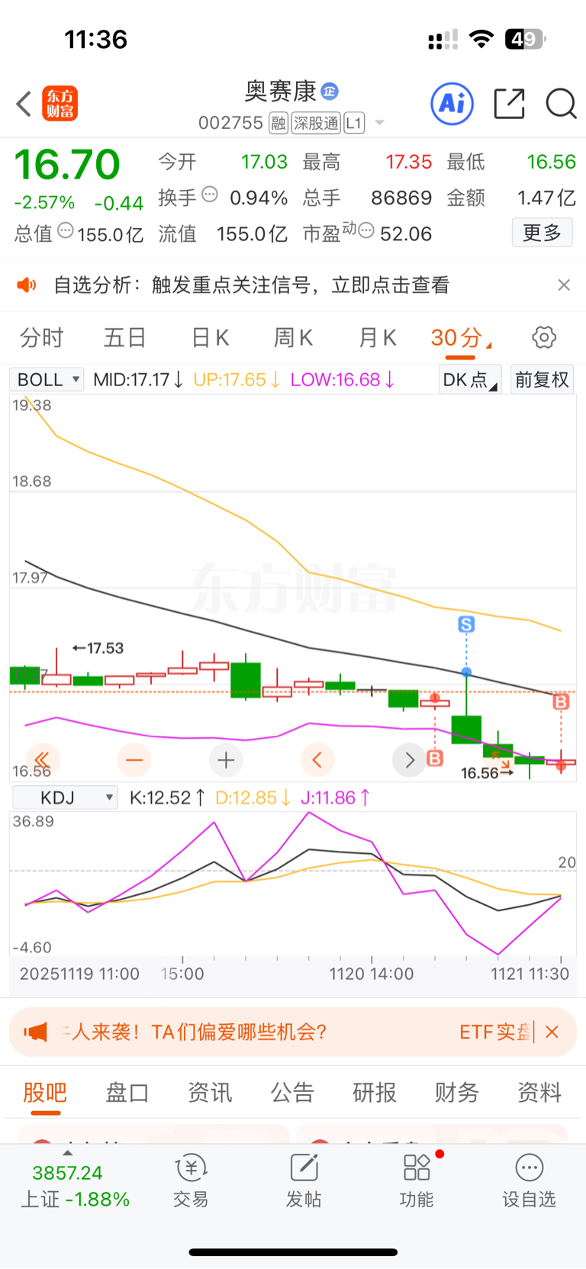
Task: Open the DK点 dropdown
Action: [x=470, y=379]
